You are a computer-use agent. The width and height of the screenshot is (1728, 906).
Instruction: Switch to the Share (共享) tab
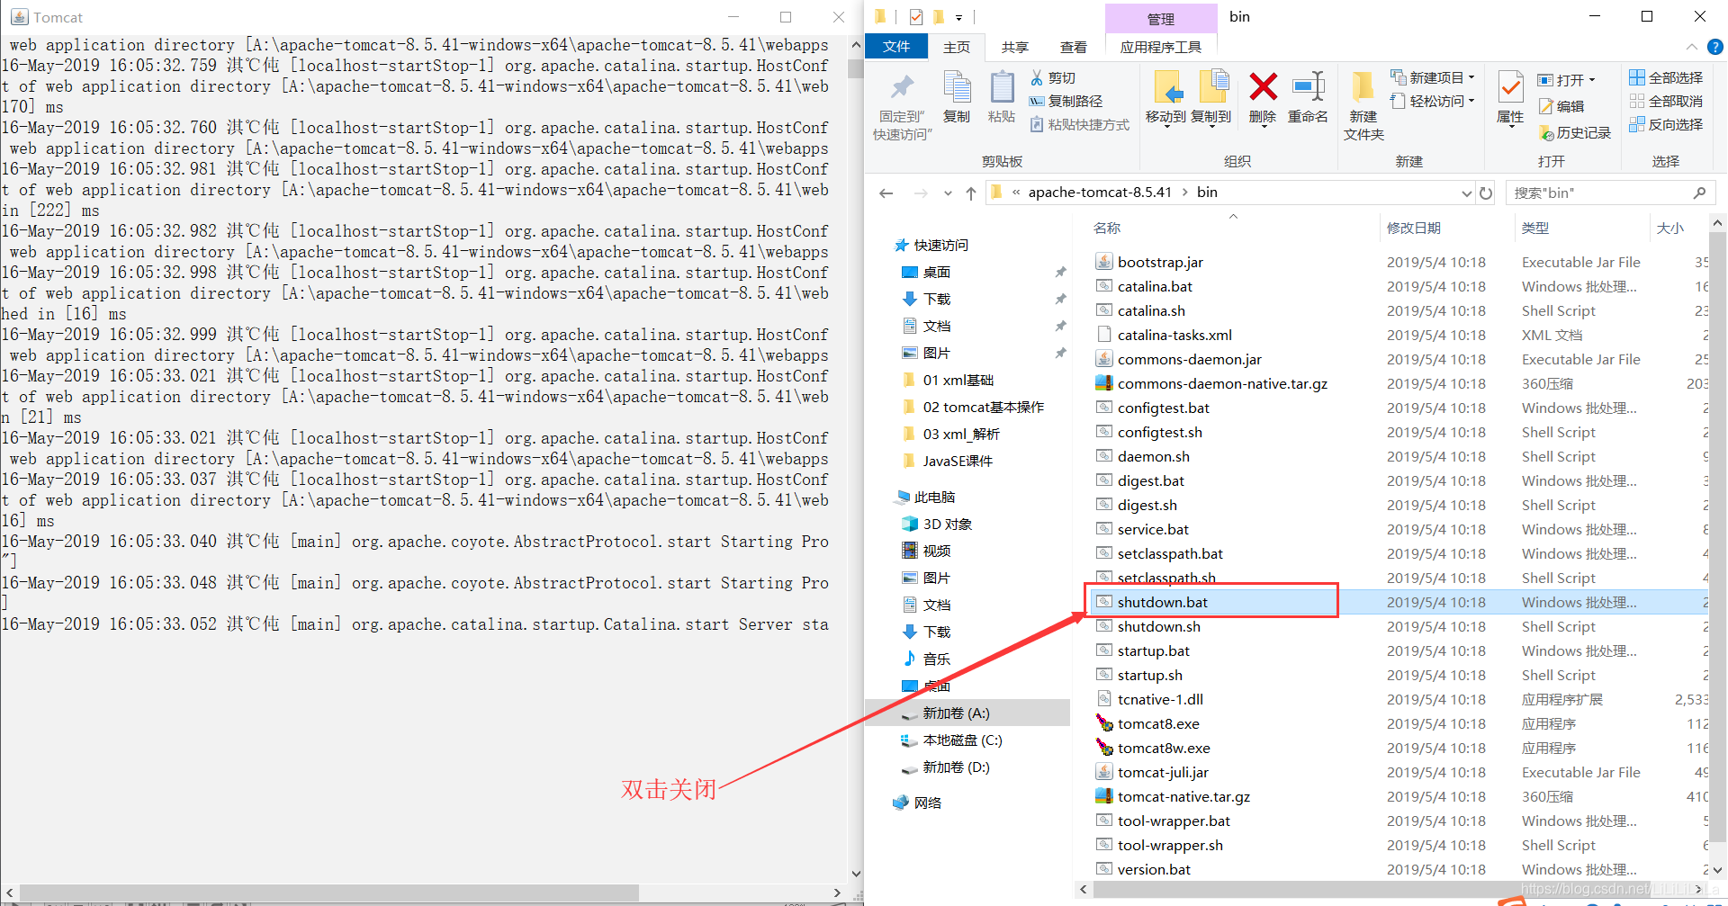click(1015, 47)
